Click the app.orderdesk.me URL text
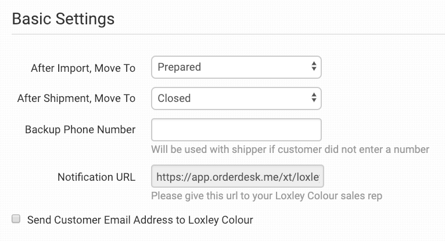 point(238,177)
